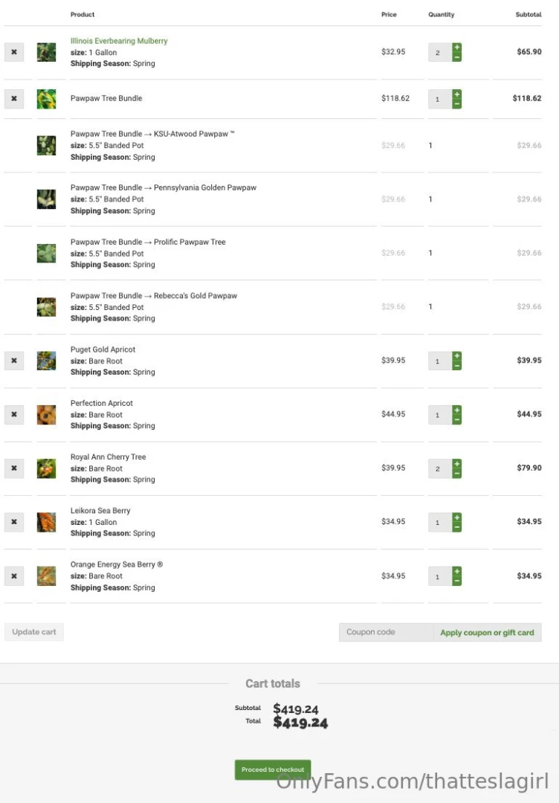Remove Pawpaw Tree Bundle from cart
Image resolution: width=559 pixels, height=803 pixels.
tap(14, 99)
